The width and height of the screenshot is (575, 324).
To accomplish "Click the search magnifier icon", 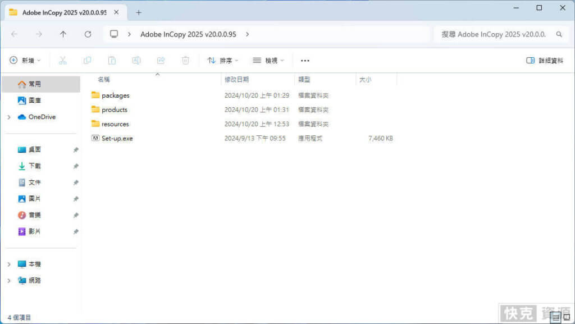I will (x=559, y=34).
